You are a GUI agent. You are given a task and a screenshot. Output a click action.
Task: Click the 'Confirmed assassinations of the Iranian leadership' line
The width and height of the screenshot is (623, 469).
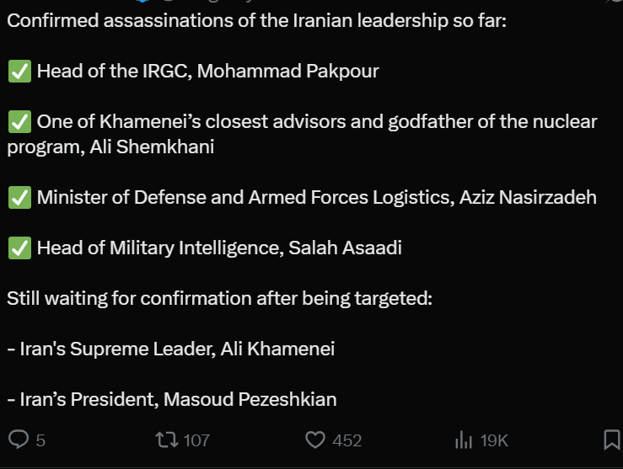coord(256,20)
